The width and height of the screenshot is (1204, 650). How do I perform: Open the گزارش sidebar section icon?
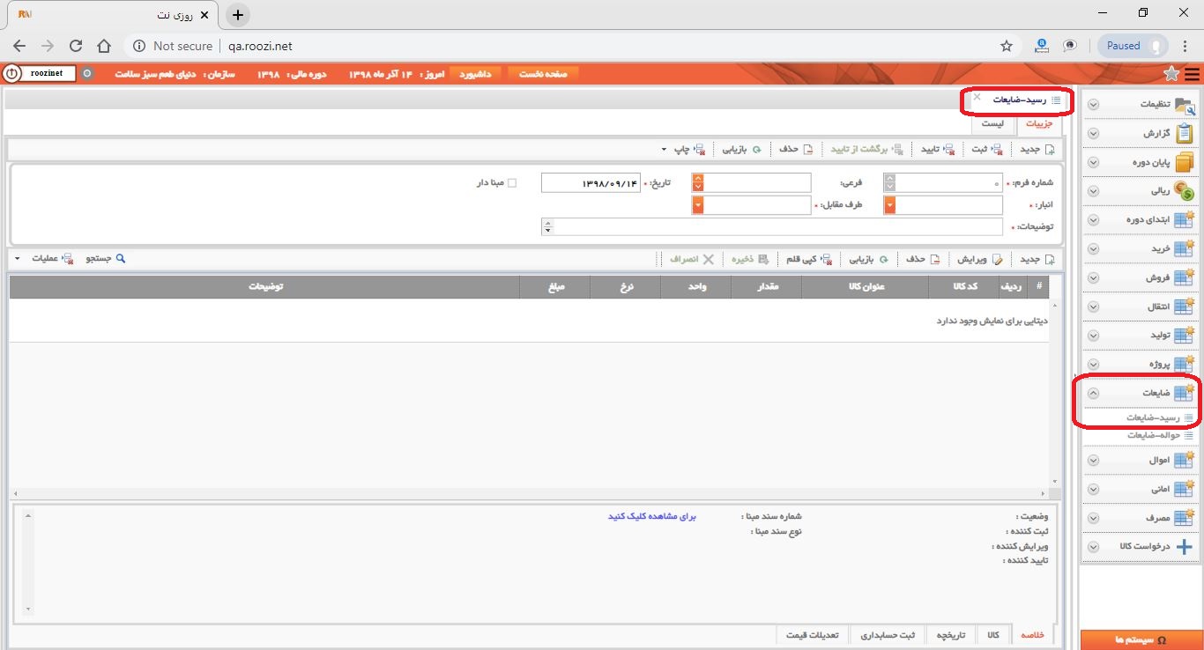coord(1184,133)
